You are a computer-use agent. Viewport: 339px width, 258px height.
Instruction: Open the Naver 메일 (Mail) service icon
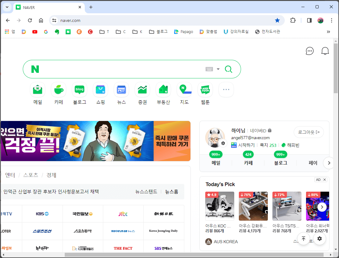point(37,89)
